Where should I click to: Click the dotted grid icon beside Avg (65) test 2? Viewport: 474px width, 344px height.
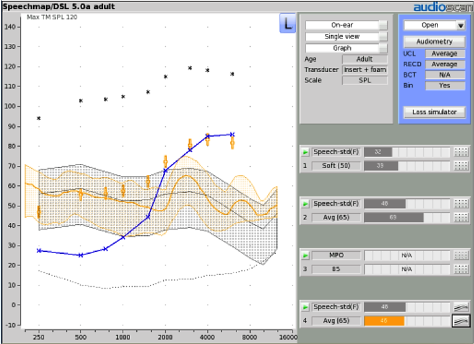coord(461,217)
